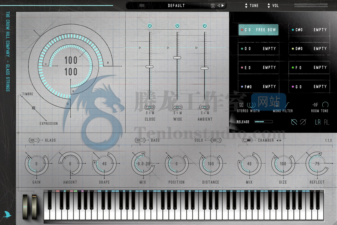Save the current preset
This screenshot has height=225, width=337.
(213, 6)
